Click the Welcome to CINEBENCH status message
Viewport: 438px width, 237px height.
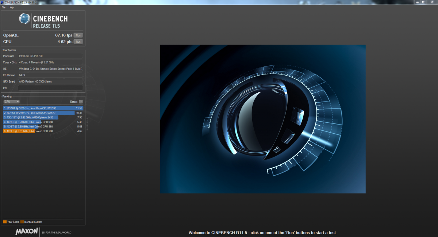pos(262,233)
